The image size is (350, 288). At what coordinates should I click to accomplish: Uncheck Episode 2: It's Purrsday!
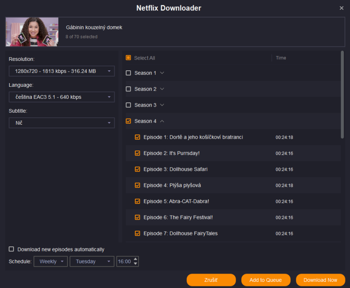[138, 153]
